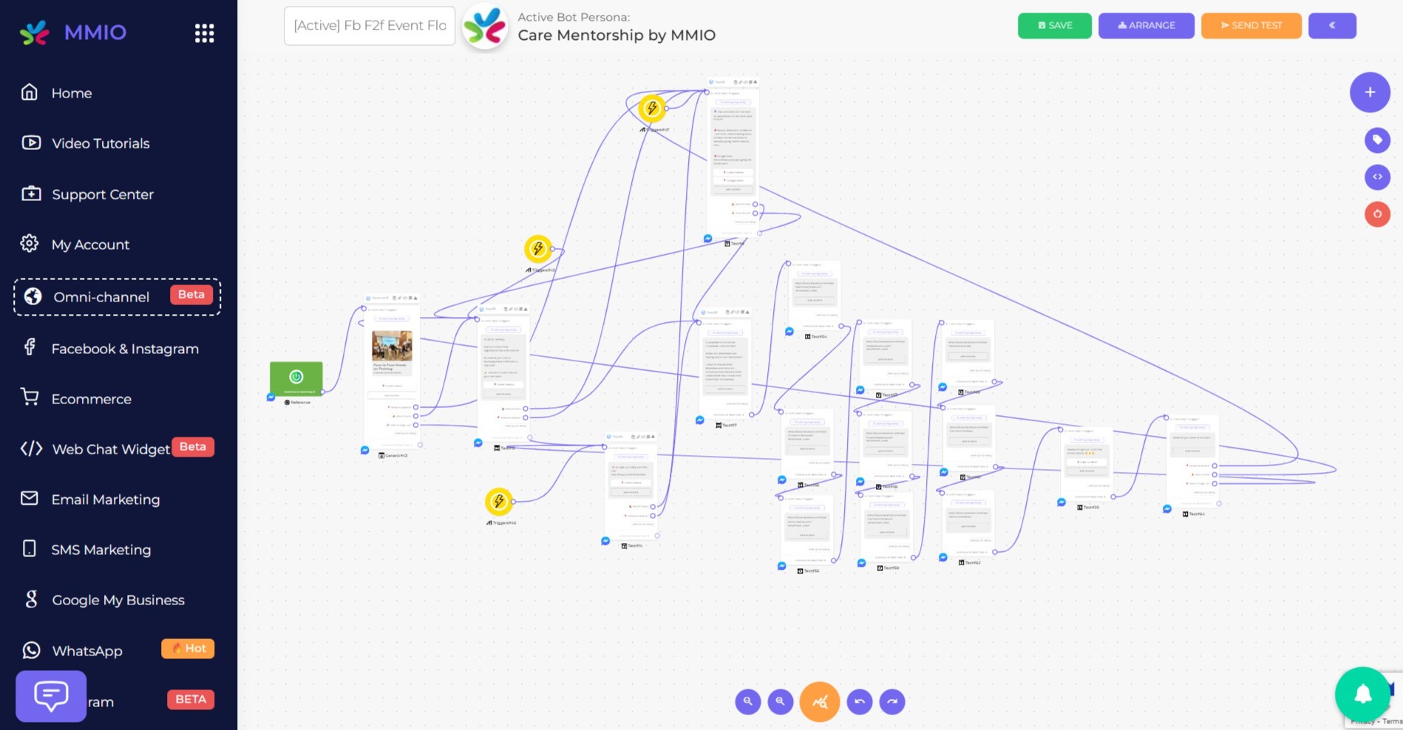
Task: Undo the last canvas change
Action: 860,701
